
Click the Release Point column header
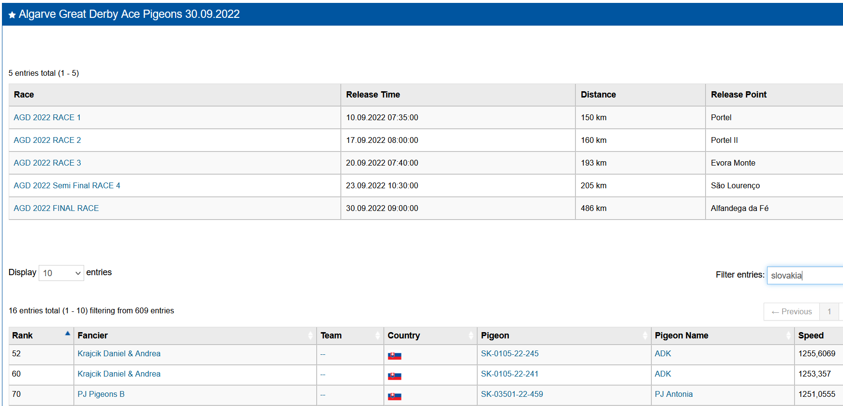coord(774,95)
